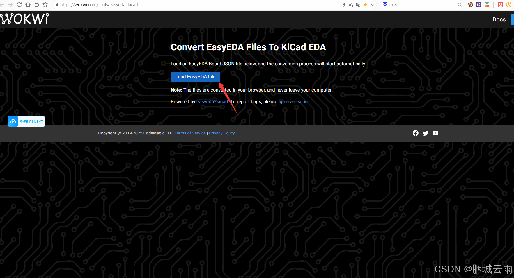Open the colorful grid apps extension icon
Image resolution: width=514 pixels, height=278 pixels.
click(487, 5)
